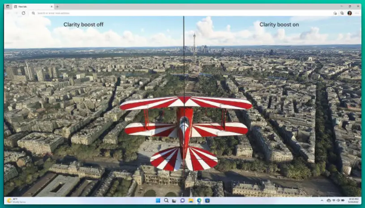Open the tab actions menu icon
The width and height of the screenshot is (365, 208).
click(x=8, y=7)
